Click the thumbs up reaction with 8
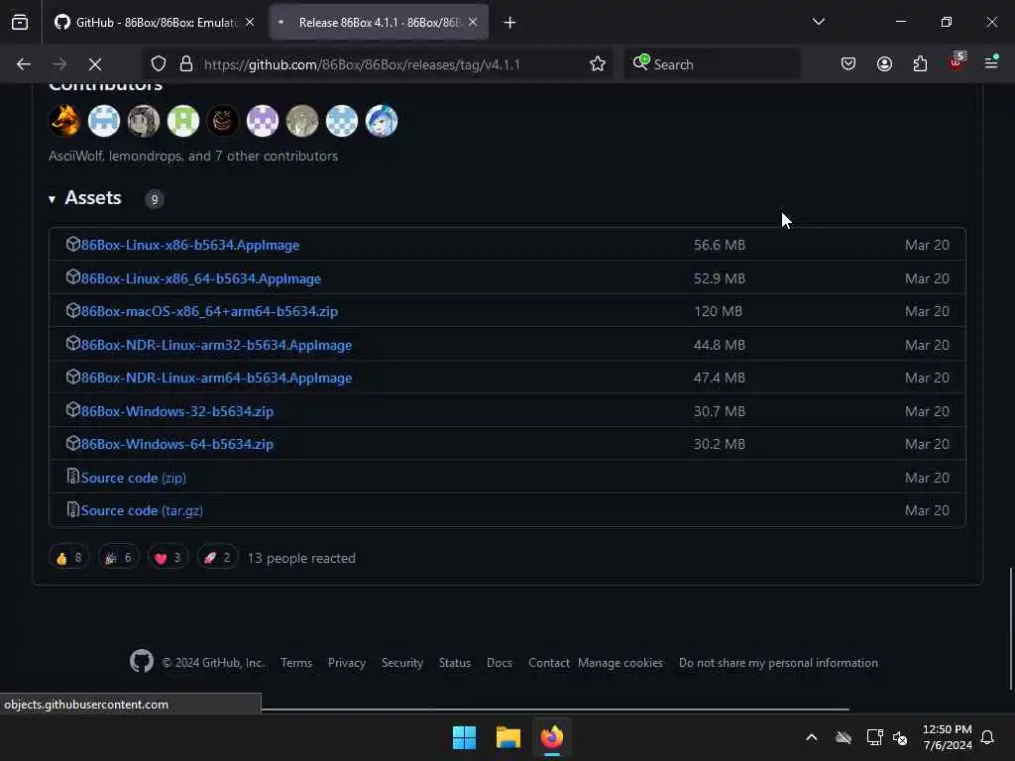 [x=69, y=557]
